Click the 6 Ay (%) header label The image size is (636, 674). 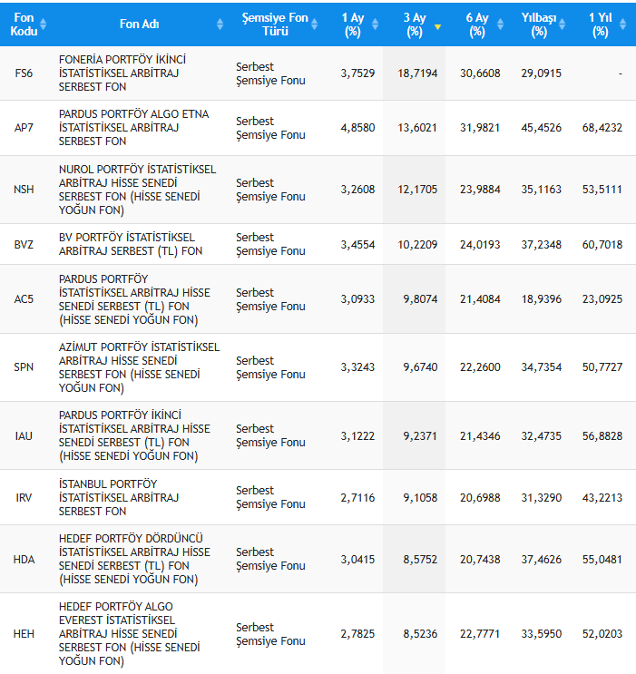pyautogui.click(x=477, y=24)
